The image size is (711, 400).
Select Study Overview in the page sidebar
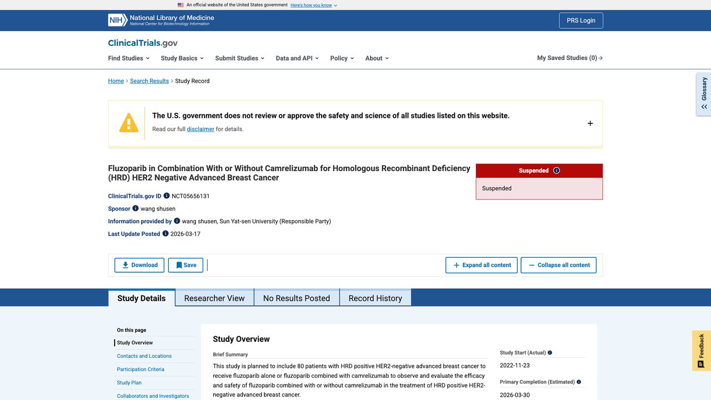(135, 343)
